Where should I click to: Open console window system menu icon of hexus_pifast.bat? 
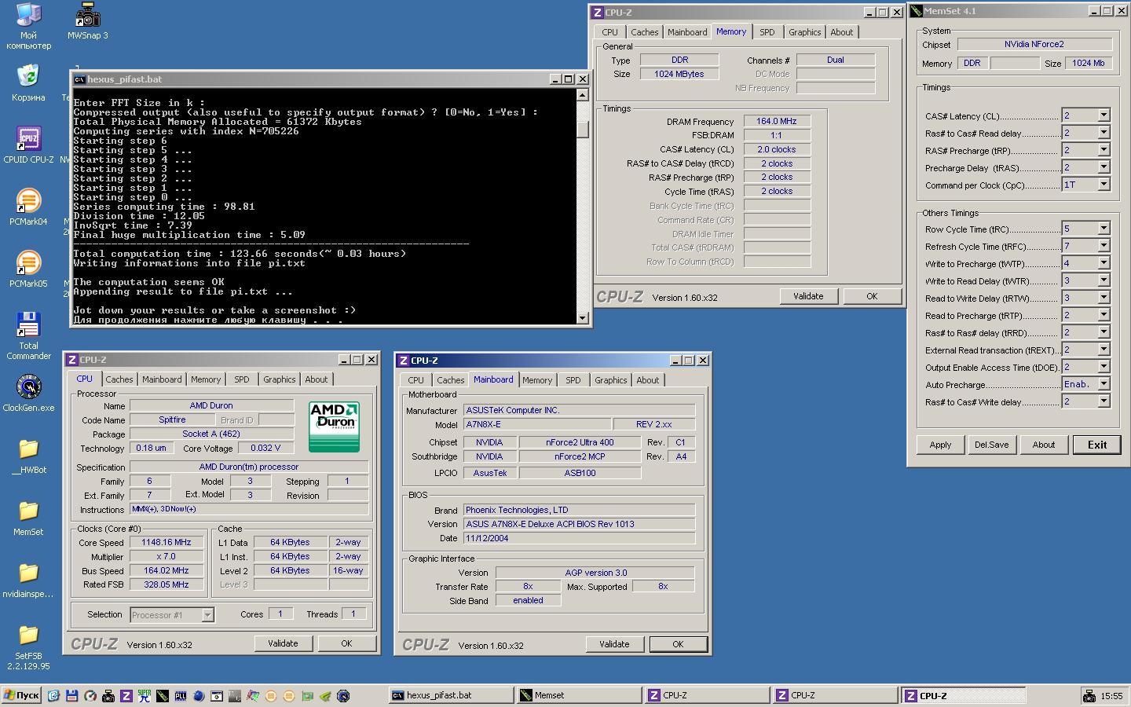pos(79,79)
